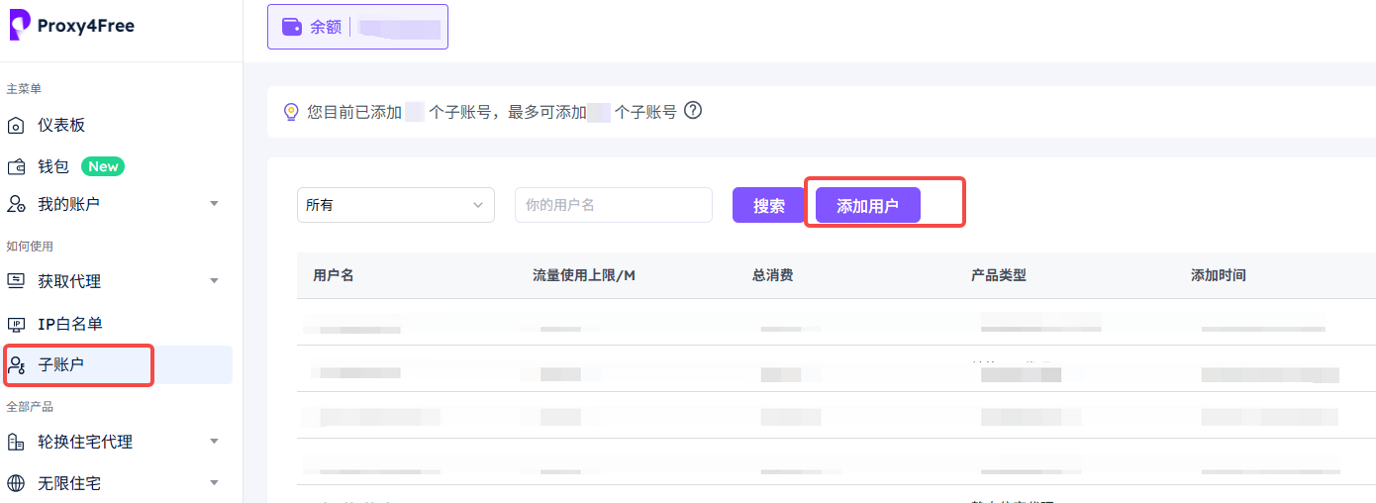Expand the 我的账户 submenu arrow
This screenshot has height=503, width=1376.
click(x=214, y=204)
